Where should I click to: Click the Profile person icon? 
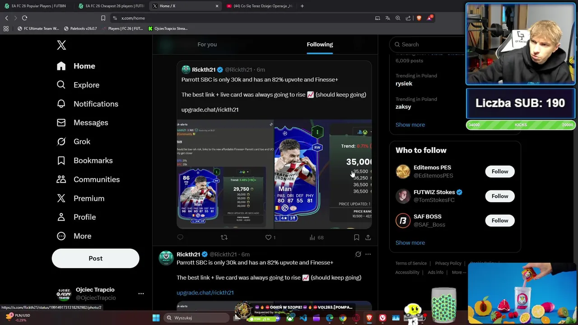coord(61,217)
